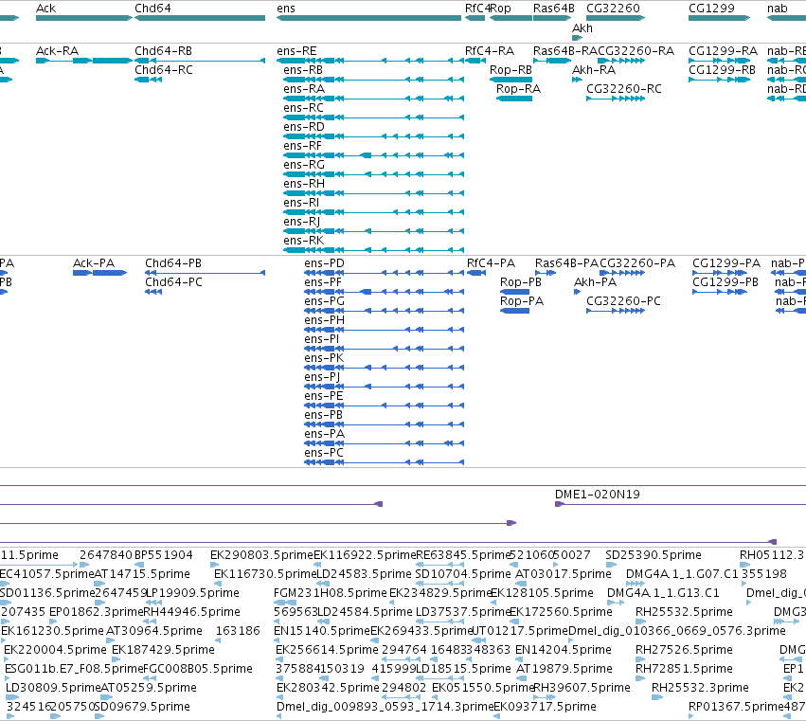Select the RH39607.5prime EST label
This screenshot has width=806, height=721.
(582, 688)
